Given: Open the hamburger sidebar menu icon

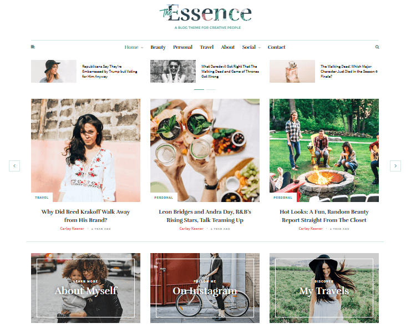Looking at the screenshot, I should click(33, 47).
